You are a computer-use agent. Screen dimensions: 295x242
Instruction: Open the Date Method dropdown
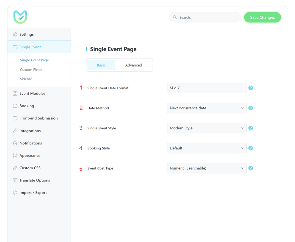pyautogui.click(x=206, y=108)
